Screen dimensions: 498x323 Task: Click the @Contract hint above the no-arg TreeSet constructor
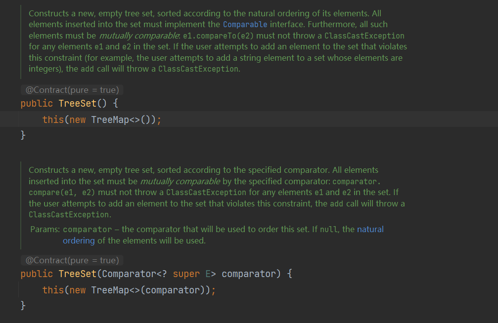72,90
